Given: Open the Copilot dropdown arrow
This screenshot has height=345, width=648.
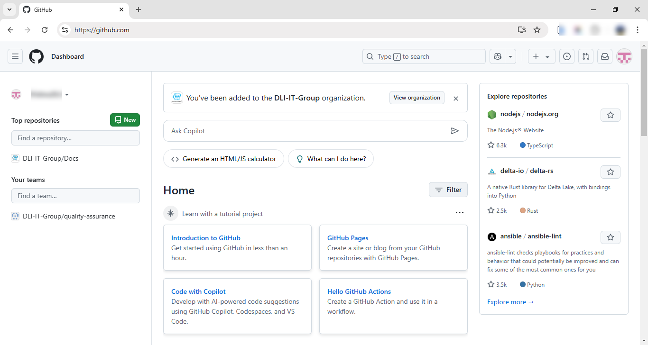Looking at the screenshot, I should click(x=510, y=56).
